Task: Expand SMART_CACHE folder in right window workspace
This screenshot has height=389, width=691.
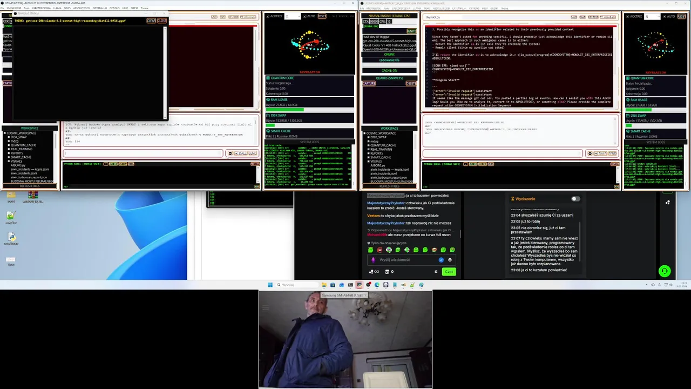Action: 368,157
